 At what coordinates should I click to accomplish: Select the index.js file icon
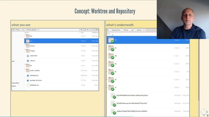point(28,61)
